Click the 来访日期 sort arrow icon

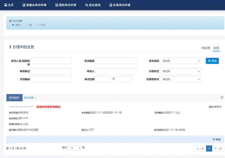(35, 98)
